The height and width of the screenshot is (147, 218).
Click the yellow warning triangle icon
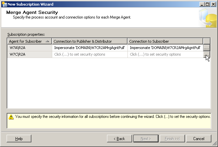[11, 117]
